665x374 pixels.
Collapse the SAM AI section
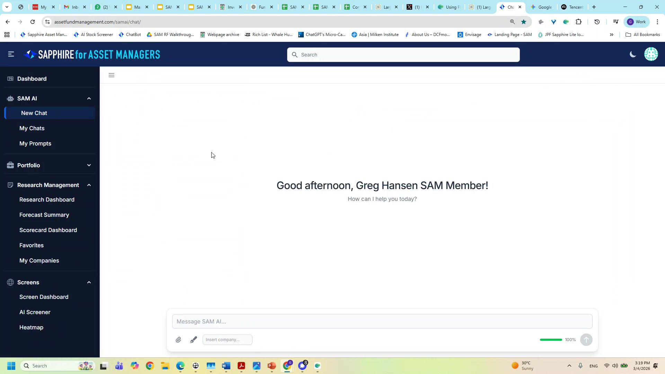pyautogui.click(x=89, y=99)
